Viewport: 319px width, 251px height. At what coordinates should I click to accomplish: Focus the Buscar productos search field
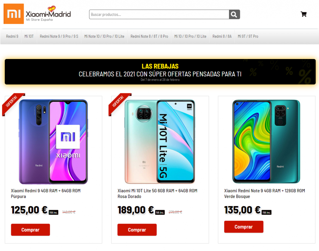(159, 14)
